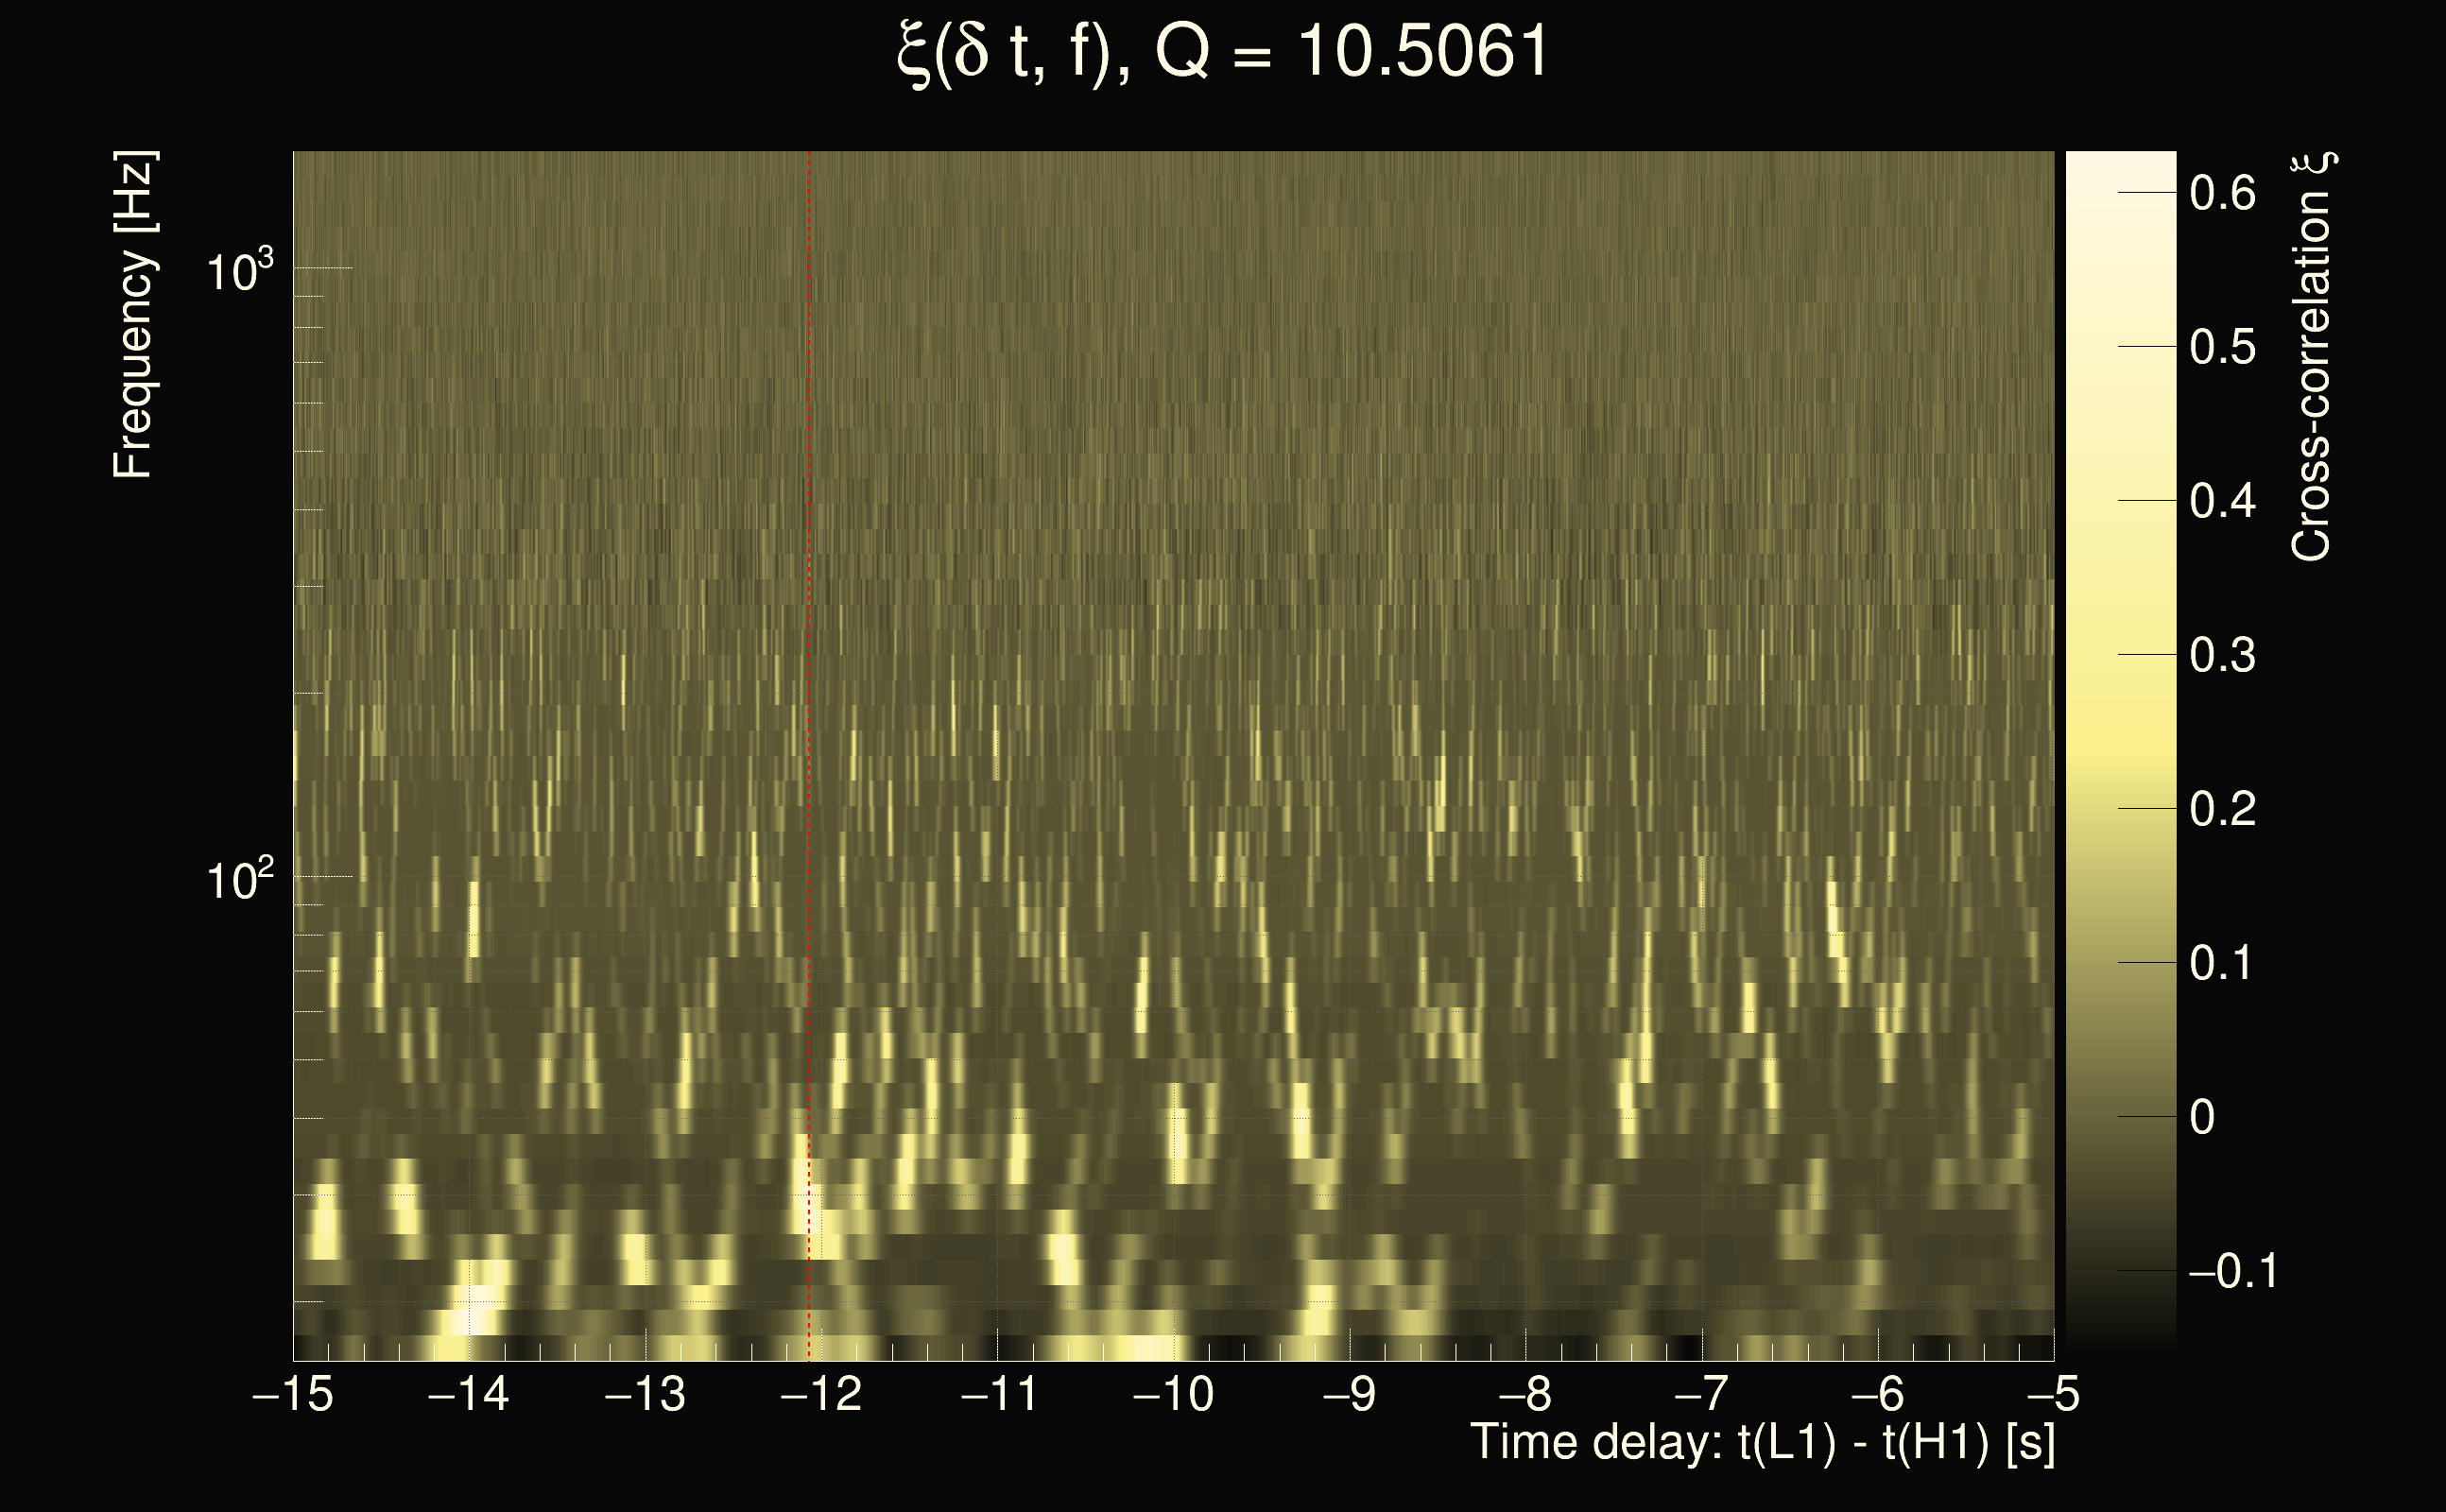Click the -9 time delay tick label
The width and height of the screenshot is (2446, 1512).
(x=1349, y=1394)
